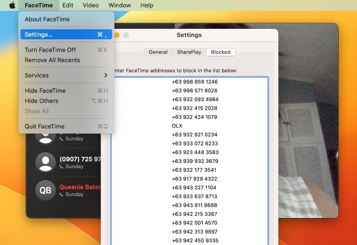Select the Blocked tab
The image size is (357, 245).
221,52
